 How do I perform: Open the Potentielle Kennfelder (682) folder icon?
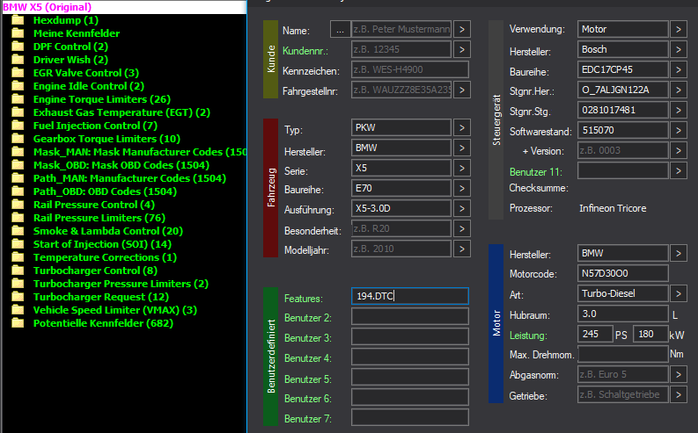18,323
